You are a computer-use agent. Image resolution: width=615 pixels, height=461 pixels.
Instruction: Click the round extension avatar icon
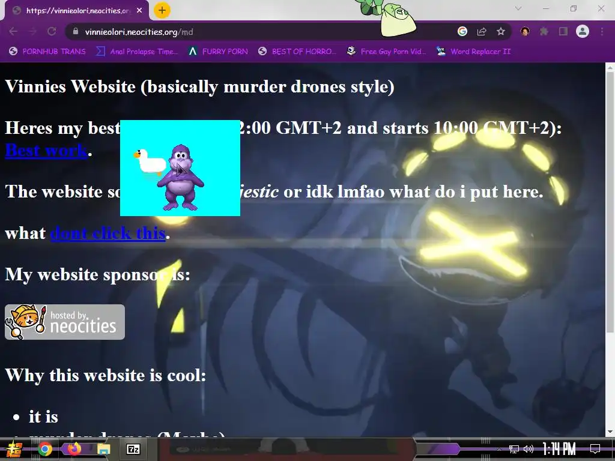click(525, 31)
